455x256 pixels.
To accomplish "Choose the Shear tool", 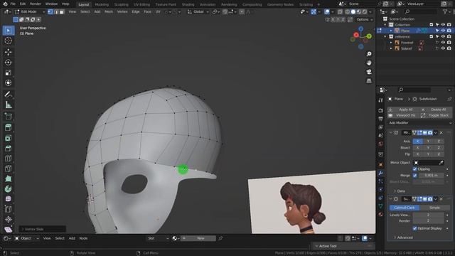I will pyautogui.click(x=8, y=229).
